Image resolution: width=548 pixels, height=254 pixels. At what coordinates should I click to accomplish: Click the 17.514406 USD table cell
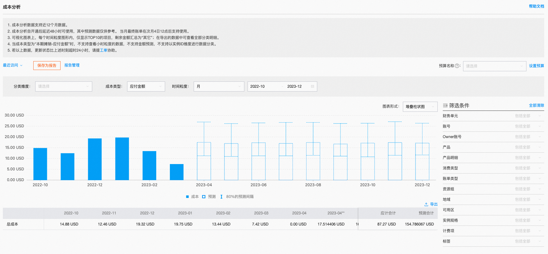pos(331,224)
